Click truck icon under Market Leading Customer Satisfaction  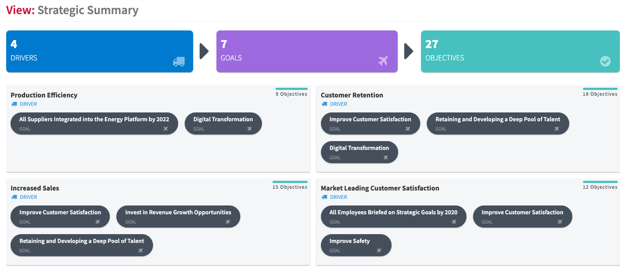[325, 197]
